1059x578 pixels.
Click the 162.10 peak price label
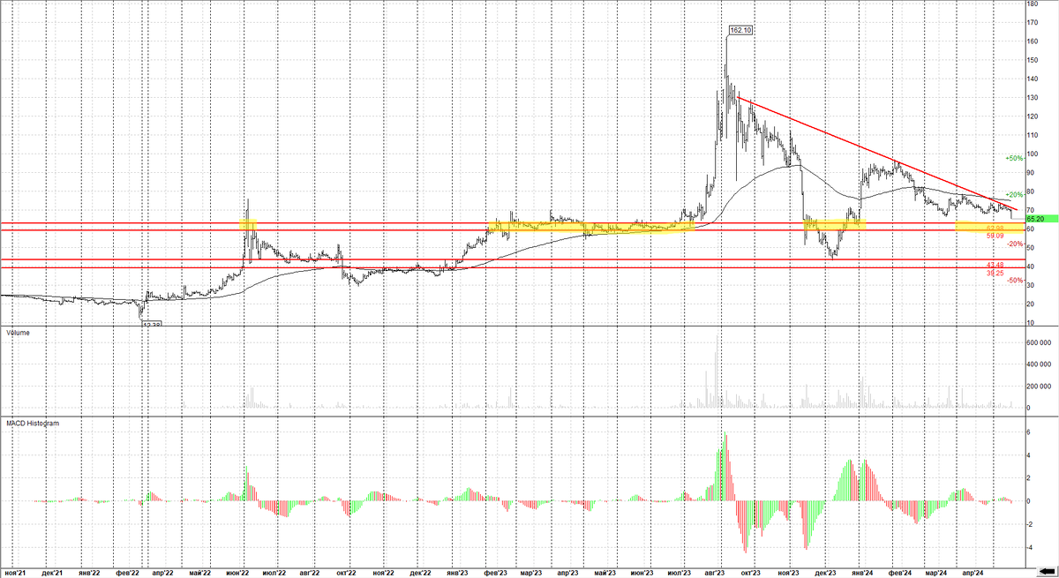point(740,31)
